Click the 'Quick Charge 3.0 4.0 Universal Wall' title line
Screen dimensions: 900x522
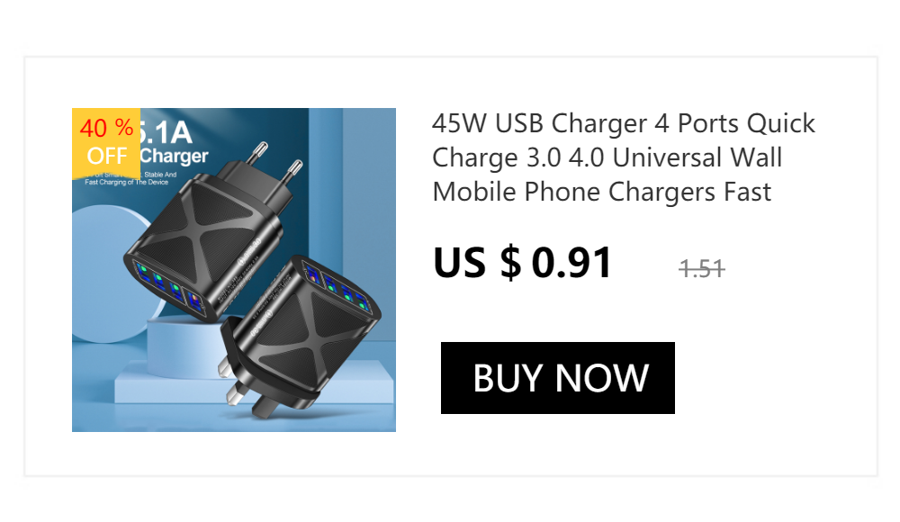coord(607,157)
